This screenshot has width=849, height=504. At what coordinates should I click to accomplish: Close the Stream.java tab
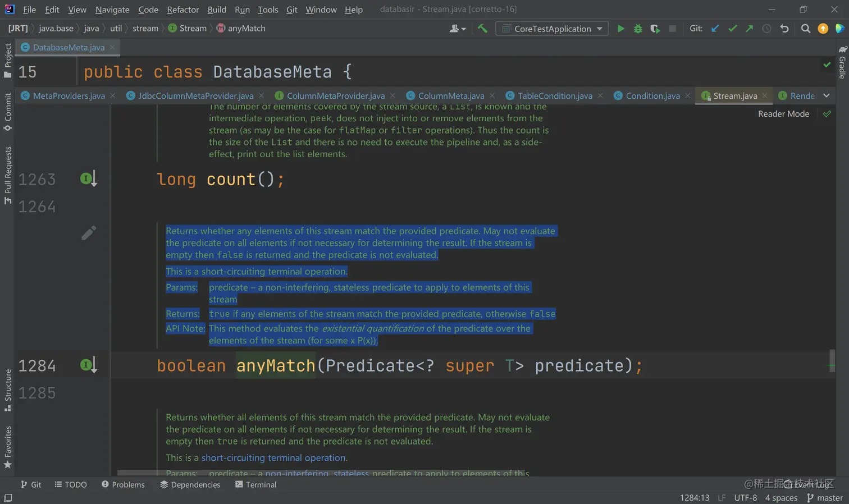pos(765,96)
